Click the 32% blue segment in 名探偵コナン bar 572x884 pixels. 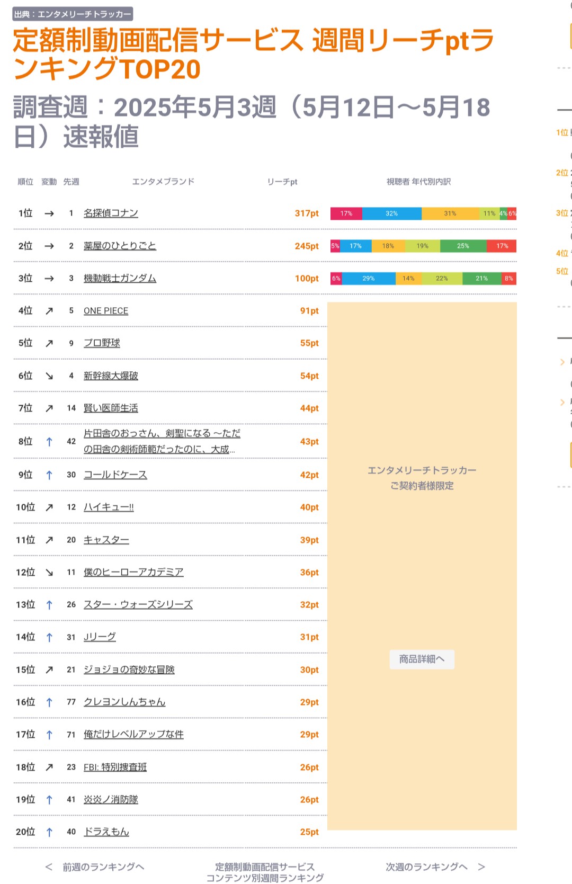[392, 213]
